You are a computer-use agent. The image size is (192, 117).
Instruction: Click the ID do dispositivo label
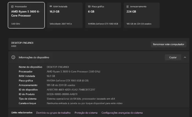pyautogui.click(x=28, y=90)
